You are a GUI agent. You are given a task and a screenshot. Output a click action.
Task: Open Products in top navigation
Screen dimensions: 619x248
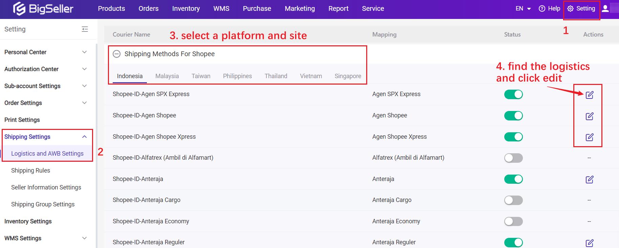click(111, 8)
